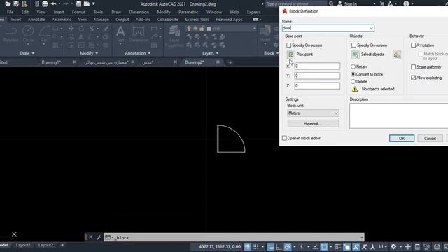Select the Delete radio button

353,82
